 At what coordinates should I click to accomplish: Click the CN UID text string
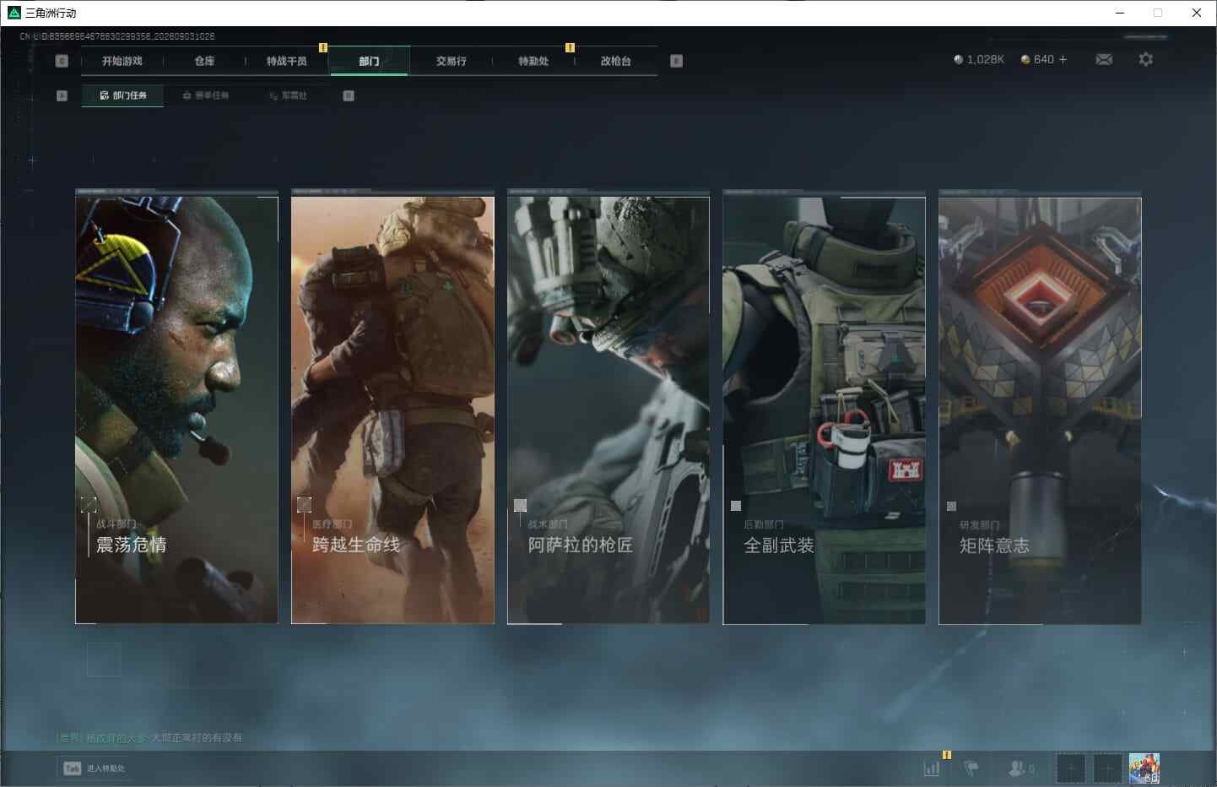tap(117, 36)
